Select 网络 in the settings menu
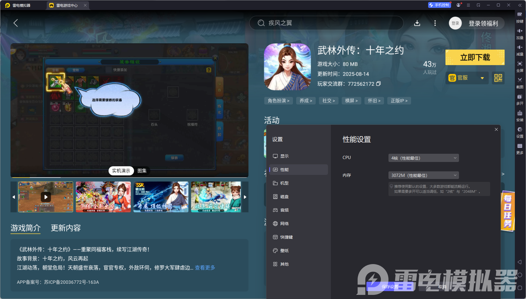Screen dimensions: 526x299 (298, 224)
